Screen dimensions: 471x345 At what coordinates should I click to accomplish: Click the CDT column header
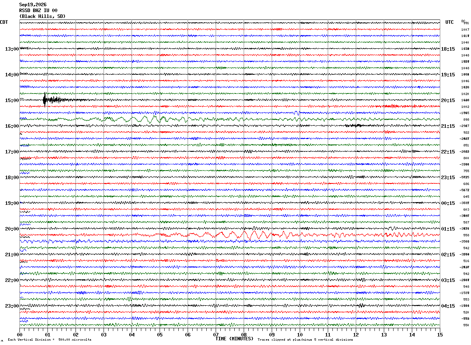pos(4,22)
